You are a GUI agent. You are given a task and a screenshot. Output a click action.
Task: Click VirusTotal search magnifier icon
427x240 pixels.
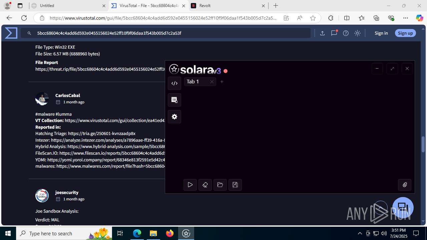[x=29, y=33]
